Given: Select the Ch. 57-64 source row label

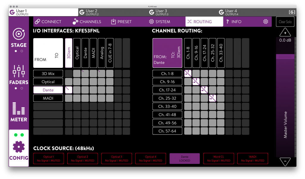Looking at the screenshot, I should tap(167, 131).
